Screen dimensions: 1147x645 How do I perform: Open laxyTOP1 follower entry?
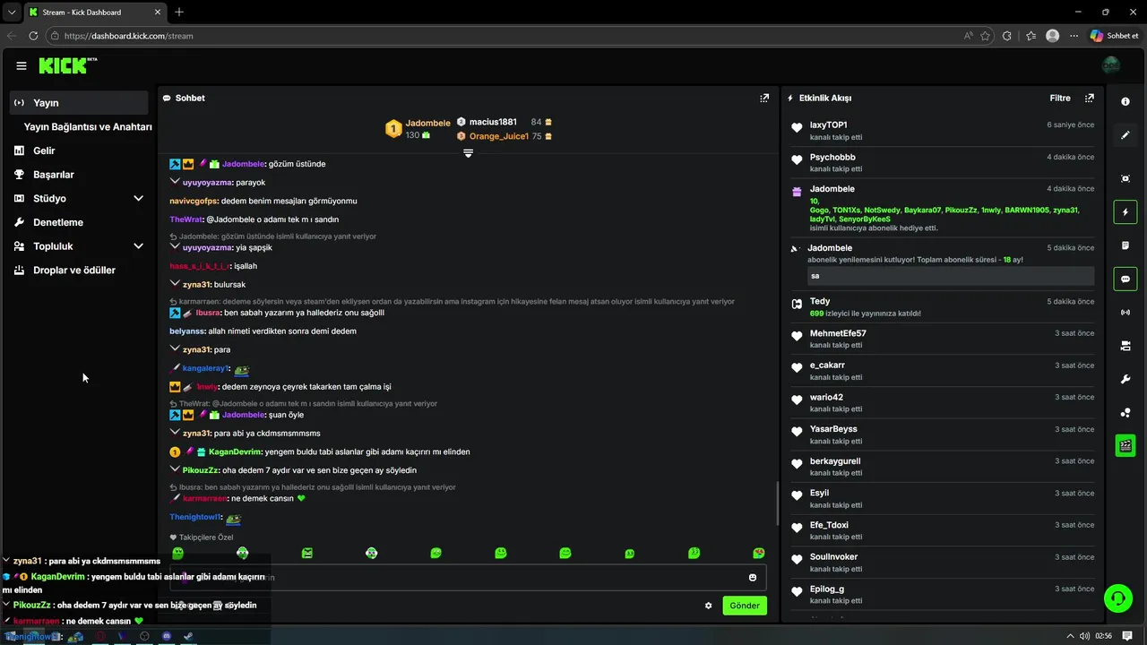point(943,131)
